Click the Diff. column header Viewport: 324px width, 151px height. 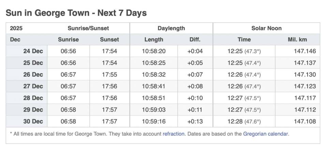click(x=195, y=39)
